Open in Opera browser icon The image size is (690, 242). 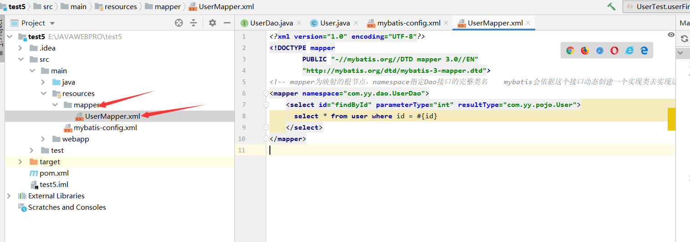614,50
